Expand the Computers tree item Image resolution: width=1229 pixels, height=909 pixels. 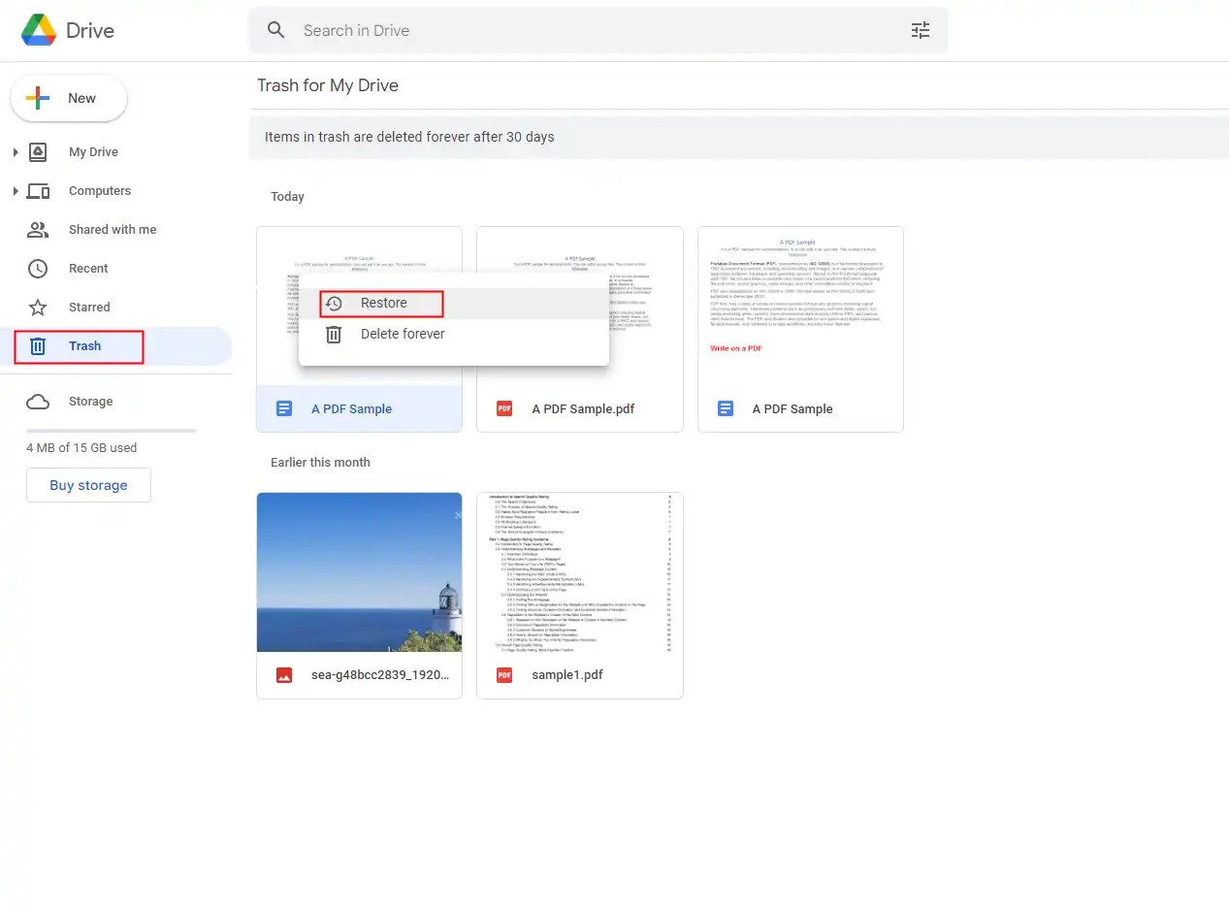[16, 190]
